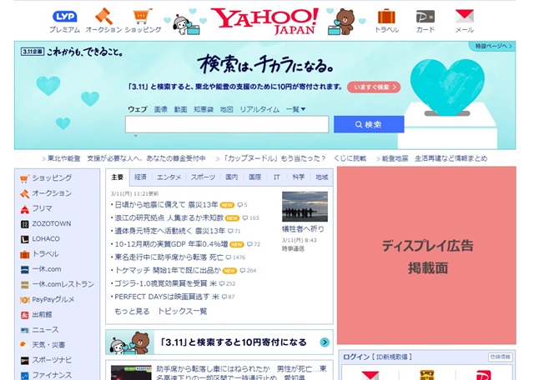The width and height of the screenshot is (534, 380).
Task: Select the リアルタイム search tab
Action: (259, 109)
